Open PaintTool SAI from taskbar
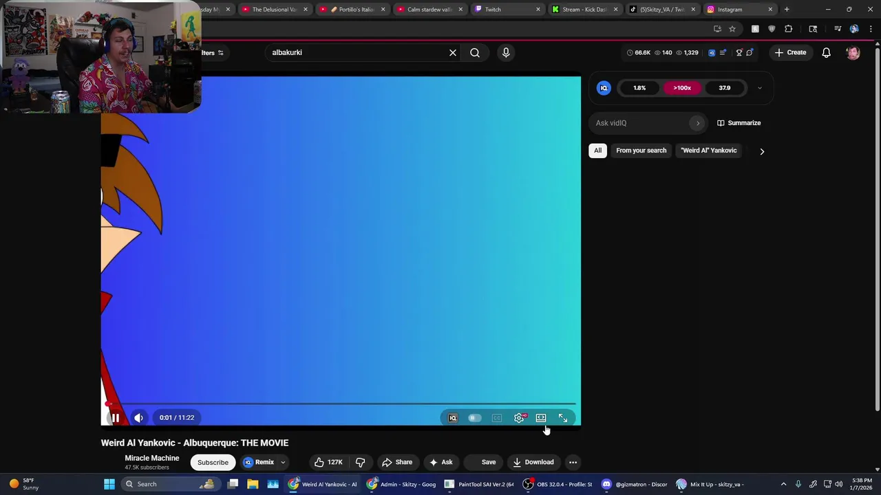 click(x=480, y=484)
